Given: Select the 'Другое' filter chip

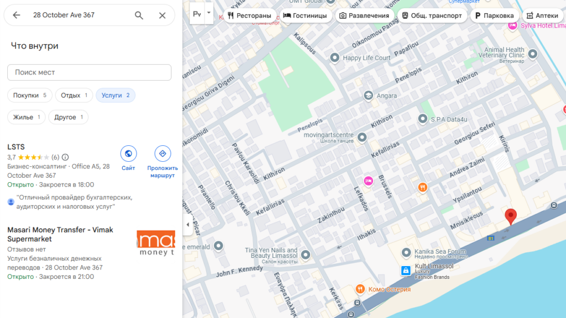Looking at the screenshot, I should pyautogui.click(x=68, y=117).
